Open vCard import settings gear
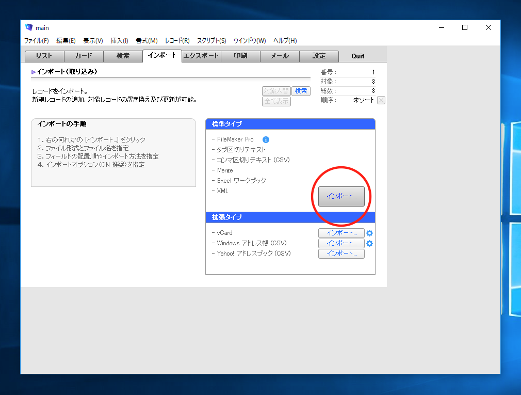The height and width of the screenshot is (395, 521). (x=369, y=233)
